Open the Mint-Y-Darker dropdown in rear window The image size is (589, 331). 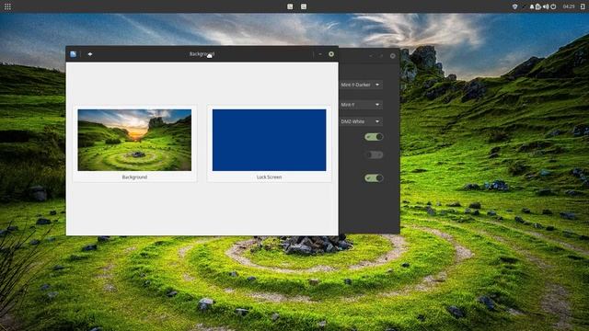point(361,85)
